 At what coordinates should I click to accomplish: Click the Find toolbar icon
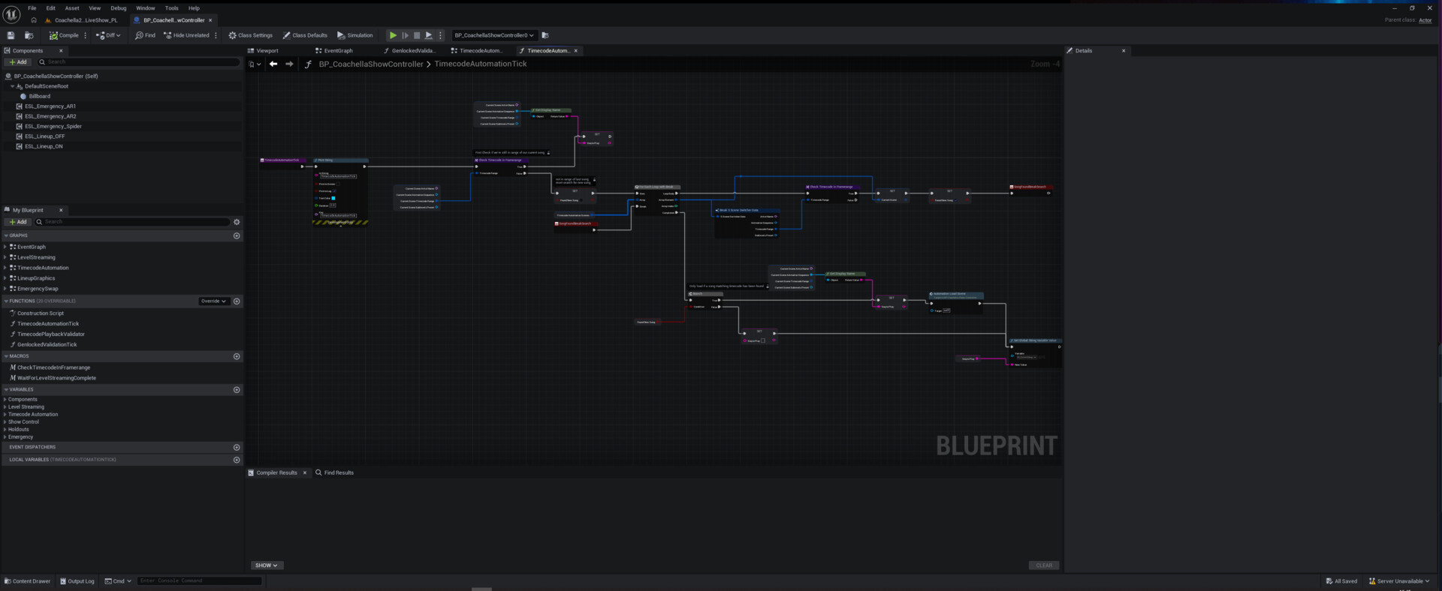tap(145, 35)
